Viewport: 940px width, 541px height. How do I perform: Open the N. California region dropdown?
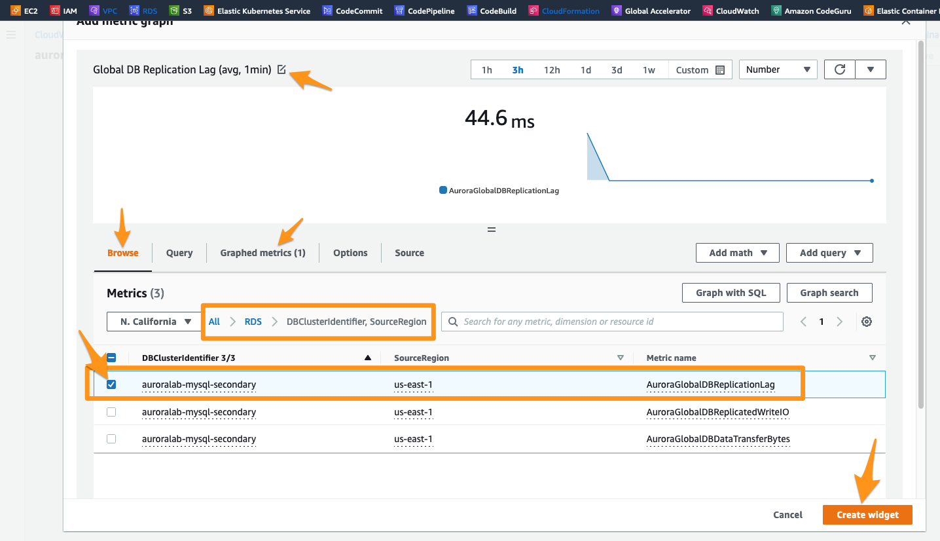click(x=153, y=322)
